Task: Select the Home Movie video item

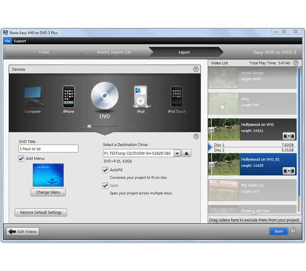Action: coord(252,78)
